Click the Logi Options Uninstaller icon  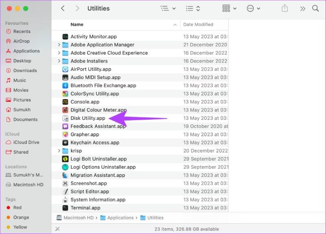pos(65,167)
